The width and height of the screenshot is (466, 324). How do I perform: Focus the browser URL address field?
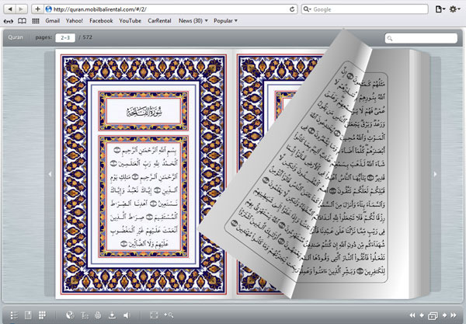(x=171, y=9)
